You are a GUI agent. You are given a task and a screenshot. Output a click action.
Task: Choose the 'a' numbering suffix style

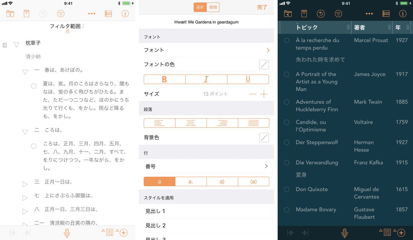(x=159, y=182)
